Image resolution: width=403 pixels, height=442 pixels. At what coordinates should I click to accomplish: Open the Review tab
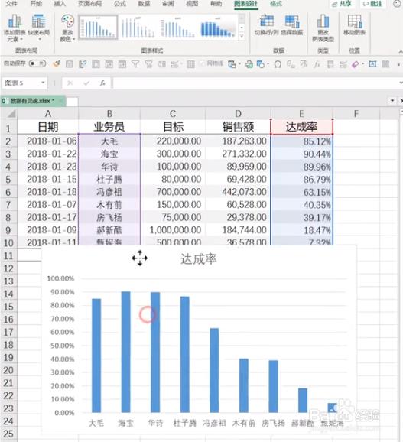[x=168, y=4]
